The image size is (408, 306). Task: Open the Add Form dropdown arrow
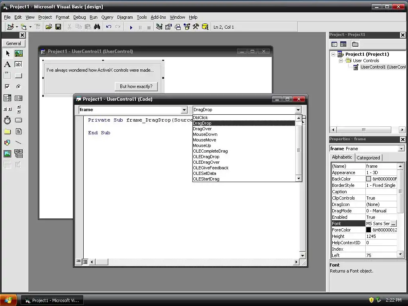(x=30, y=27)
